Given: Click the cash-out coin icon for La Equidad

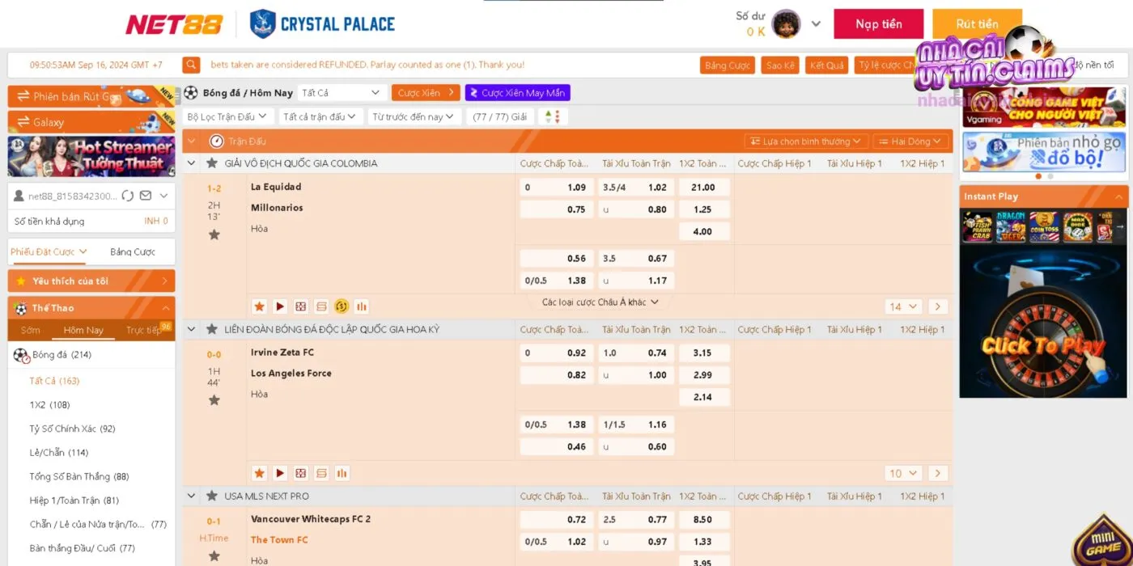Looking at the screenshot, I should pos(342,306).
